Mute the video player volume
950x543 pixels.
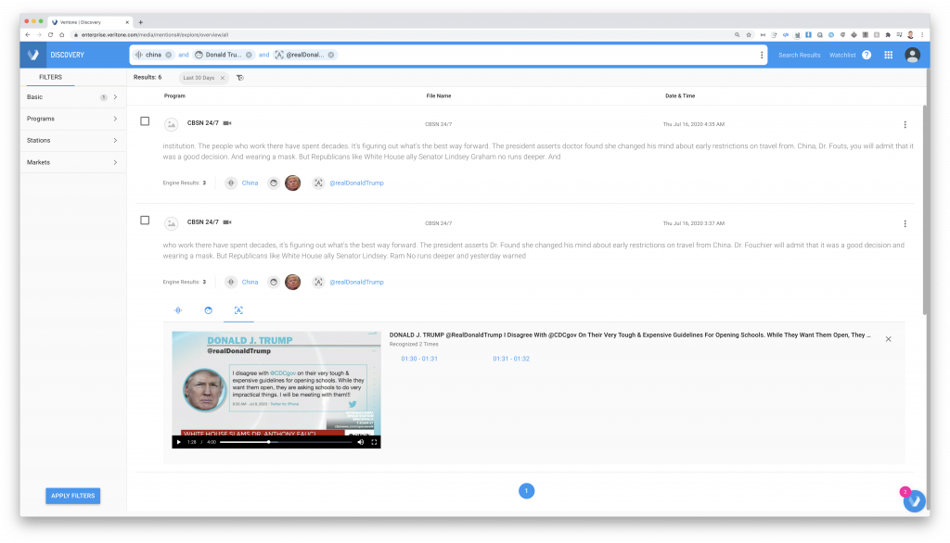coord(361,442)
